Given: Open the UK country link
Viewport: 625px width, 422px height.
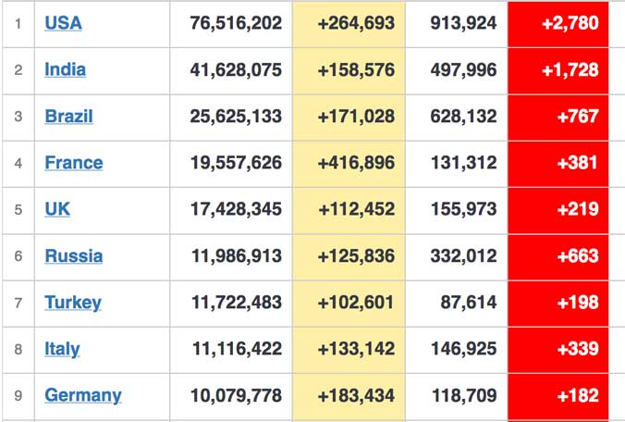Looking at the screenshot, I should (x=57, y=209).
